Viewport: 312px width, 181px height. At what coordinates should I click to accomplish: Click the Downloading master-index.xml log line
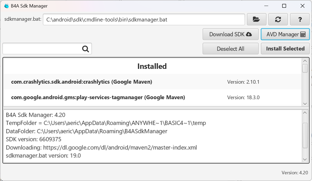coord(101,148)
